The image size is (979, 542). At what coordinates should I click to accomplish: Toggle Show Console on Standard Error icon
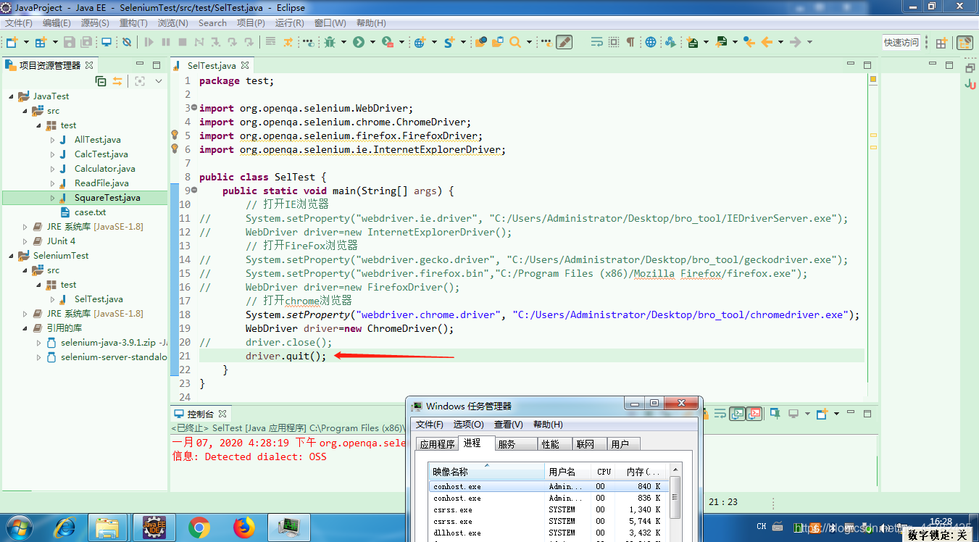click(754, 414)
